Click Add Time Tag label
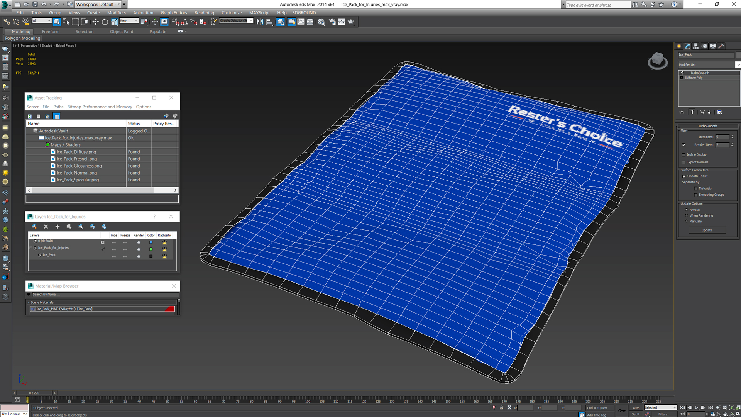This screenshot has width=741, height=417. 596,415
